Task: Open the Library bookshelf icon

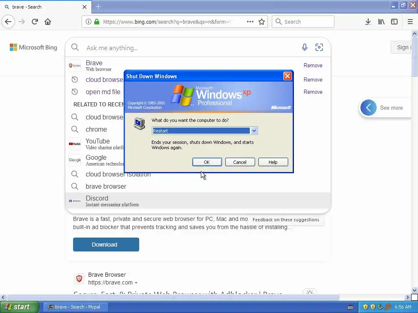Action: coord(381,22)
